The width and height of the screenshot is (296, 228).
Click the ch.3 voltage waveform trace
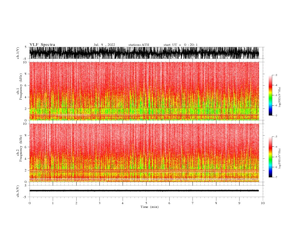144,191
